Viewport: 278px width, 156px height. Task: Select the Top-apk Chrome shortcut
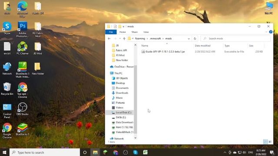tap(22, 90)
